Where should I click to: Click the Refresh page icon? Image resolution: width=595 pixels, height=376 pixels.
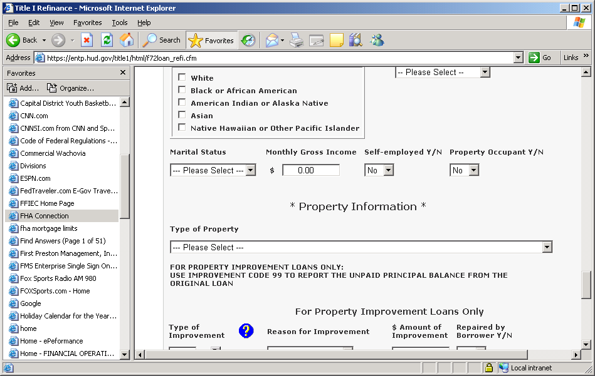click(x=107, y=40)
